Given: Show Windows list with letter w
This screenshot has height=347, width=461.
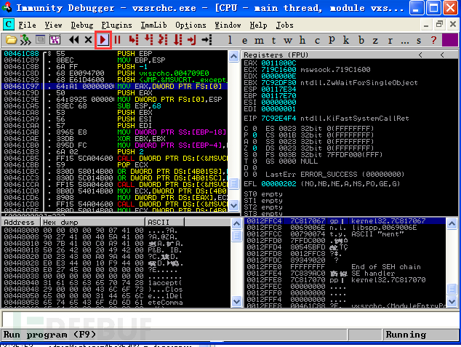Looking at the screenshot, I should [x=288, y=41].
